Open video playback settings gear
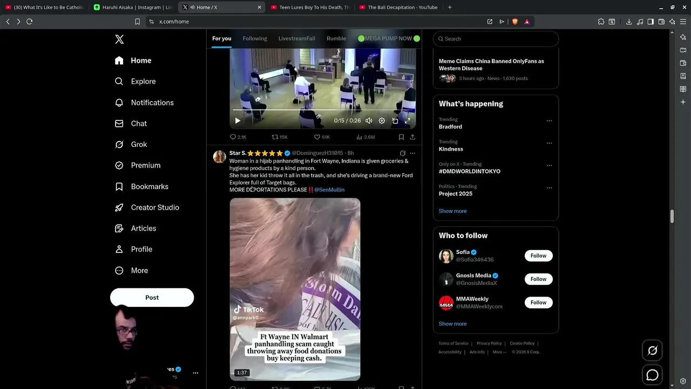The height and width of the screenshot is (389, 691). [x=382, y=121]
